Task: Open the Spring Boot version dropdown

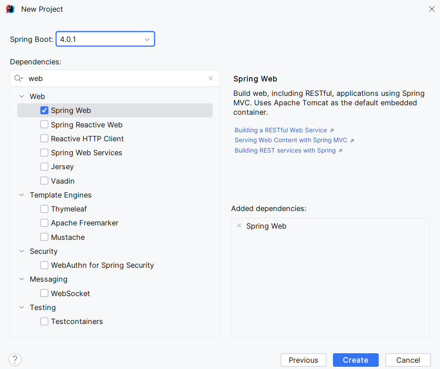Action: [x=105, y=39]
